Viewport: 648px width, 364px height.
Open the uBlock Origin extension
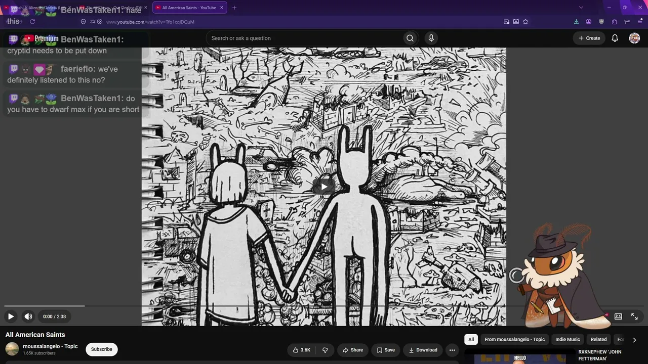(x=601, y=22)
